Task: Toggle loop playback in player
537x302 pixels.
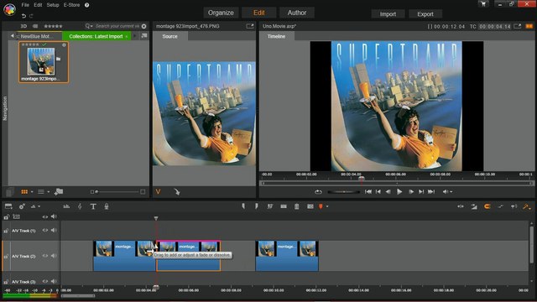Action: tap(318, 192)
